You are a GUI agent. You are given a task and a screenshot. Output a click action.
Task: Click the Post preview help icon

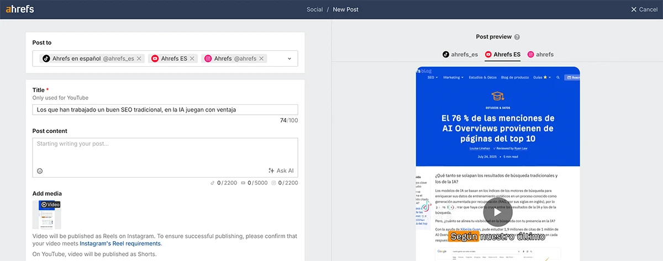(517, 37)
